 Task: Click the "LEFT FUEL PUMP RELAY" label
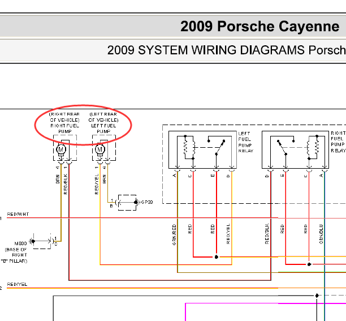[x=245, y=142]
